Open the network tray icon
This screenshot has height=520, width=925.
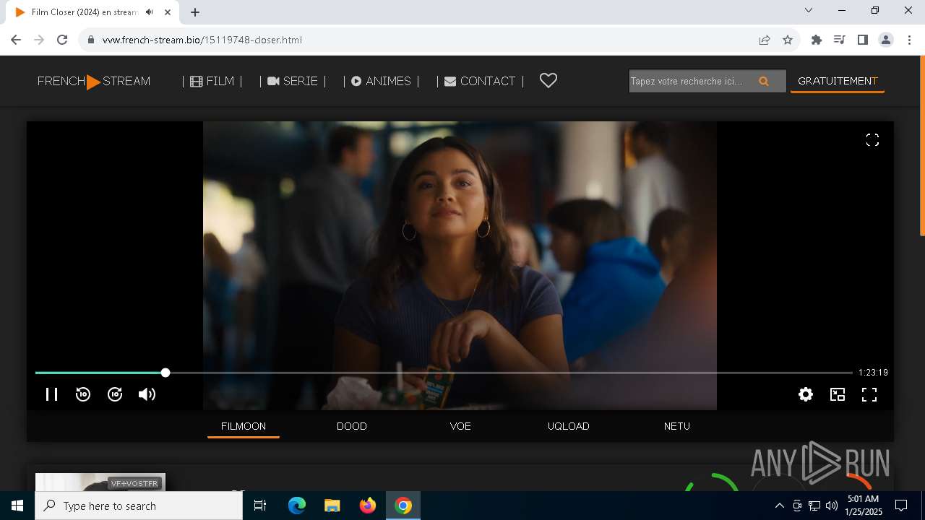(814, 506)
